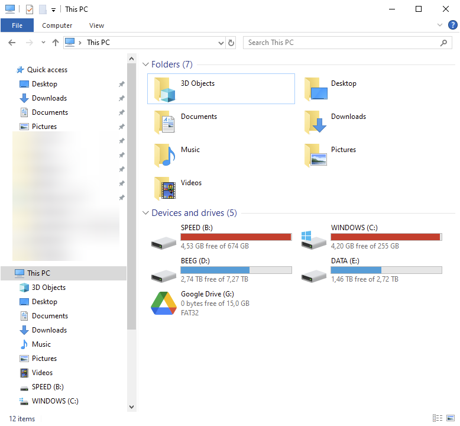Click the Up arrow navigation button
This screenshot has height=426, width=460.
click(56, 43)
